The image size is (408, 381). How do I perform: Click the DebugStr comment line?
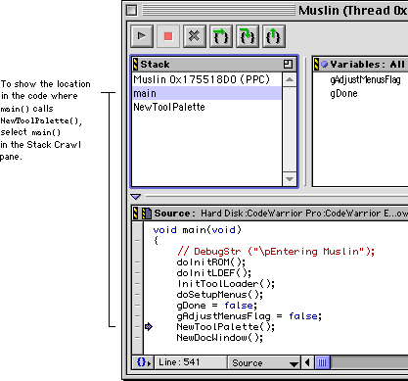[x=276, y=252]
